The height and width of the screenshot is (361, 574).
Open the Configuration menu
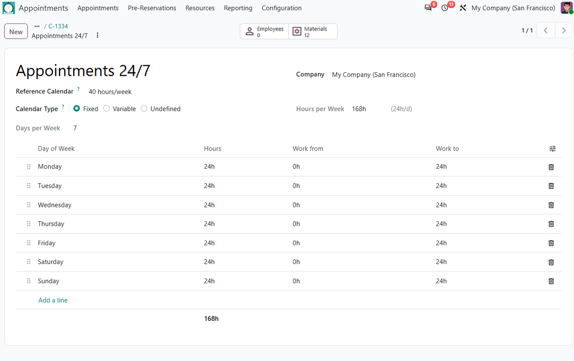pyautogui.click(x=281, y=8)
